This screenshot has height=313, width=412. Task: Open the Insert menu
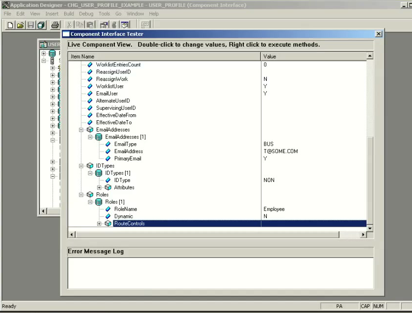tap(52, 14)
